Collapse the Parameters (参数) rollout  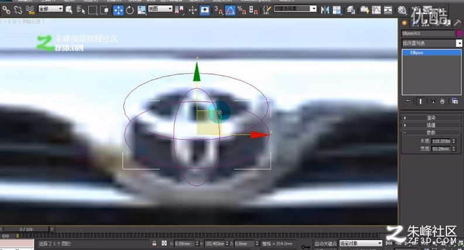click(431, 132)
